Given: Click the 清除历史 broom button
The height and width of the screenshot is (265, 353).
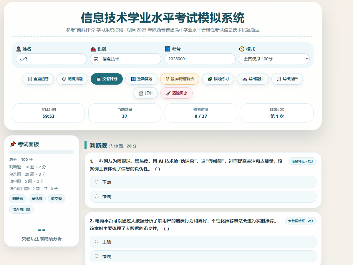Looking at the screenshot, I should coord(177,93).
